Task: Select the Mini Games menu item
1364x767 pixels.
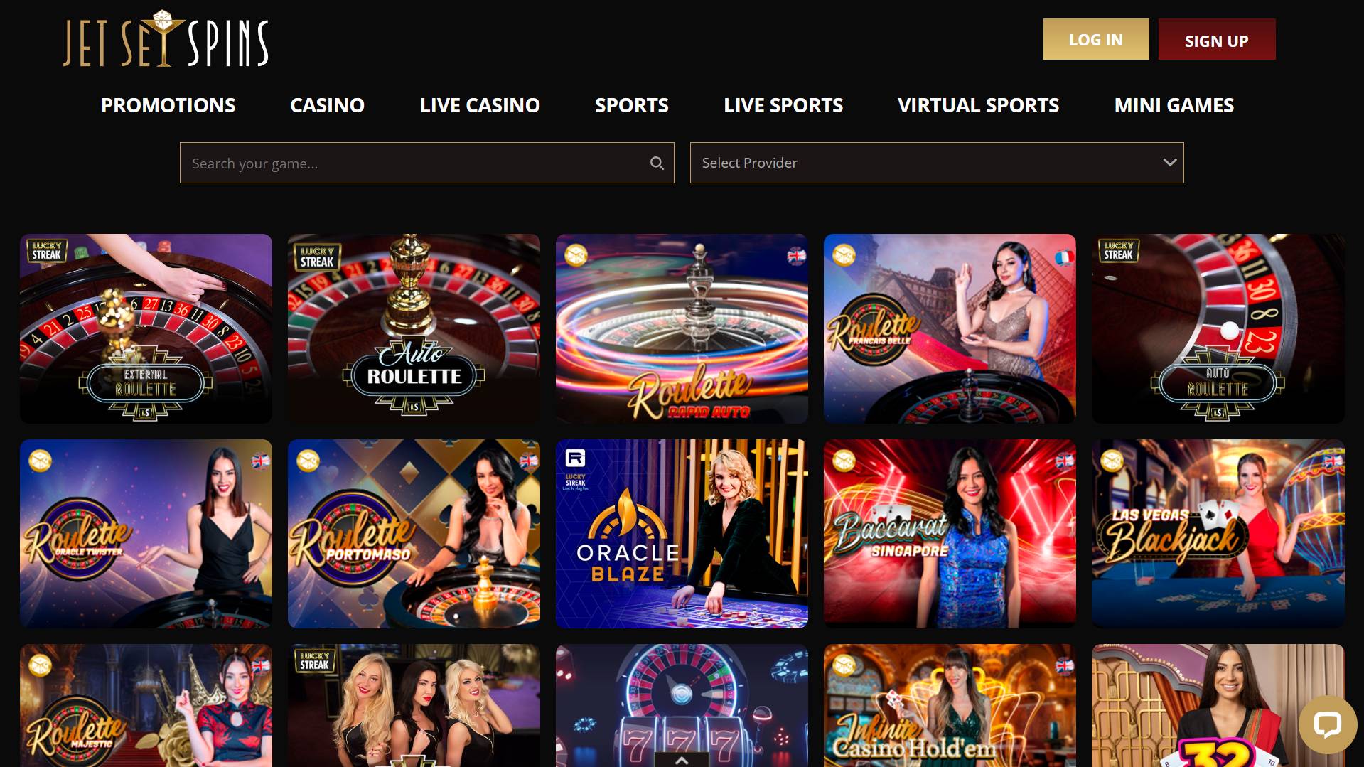Action: coord(1174,105)
